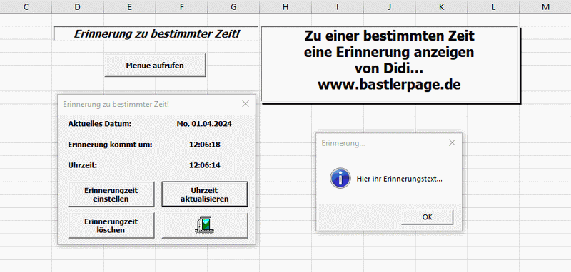Select column M header
Viewport: 571px width, 272px height.
point(545,6)
